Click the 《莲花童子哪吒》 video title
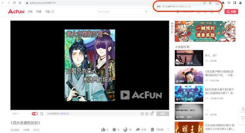Image resolution: width=245 pixels, height=133 pixels. point(220,73)
